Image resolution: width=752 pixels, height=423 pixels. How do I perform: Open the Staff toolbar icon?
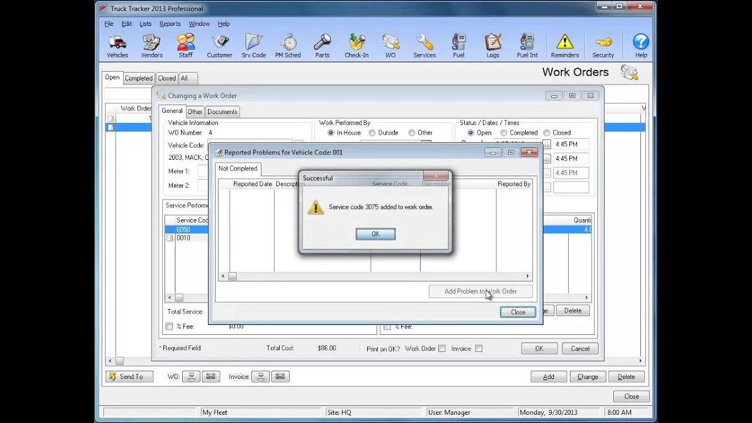pyautogui.click(x=186, y=46)
